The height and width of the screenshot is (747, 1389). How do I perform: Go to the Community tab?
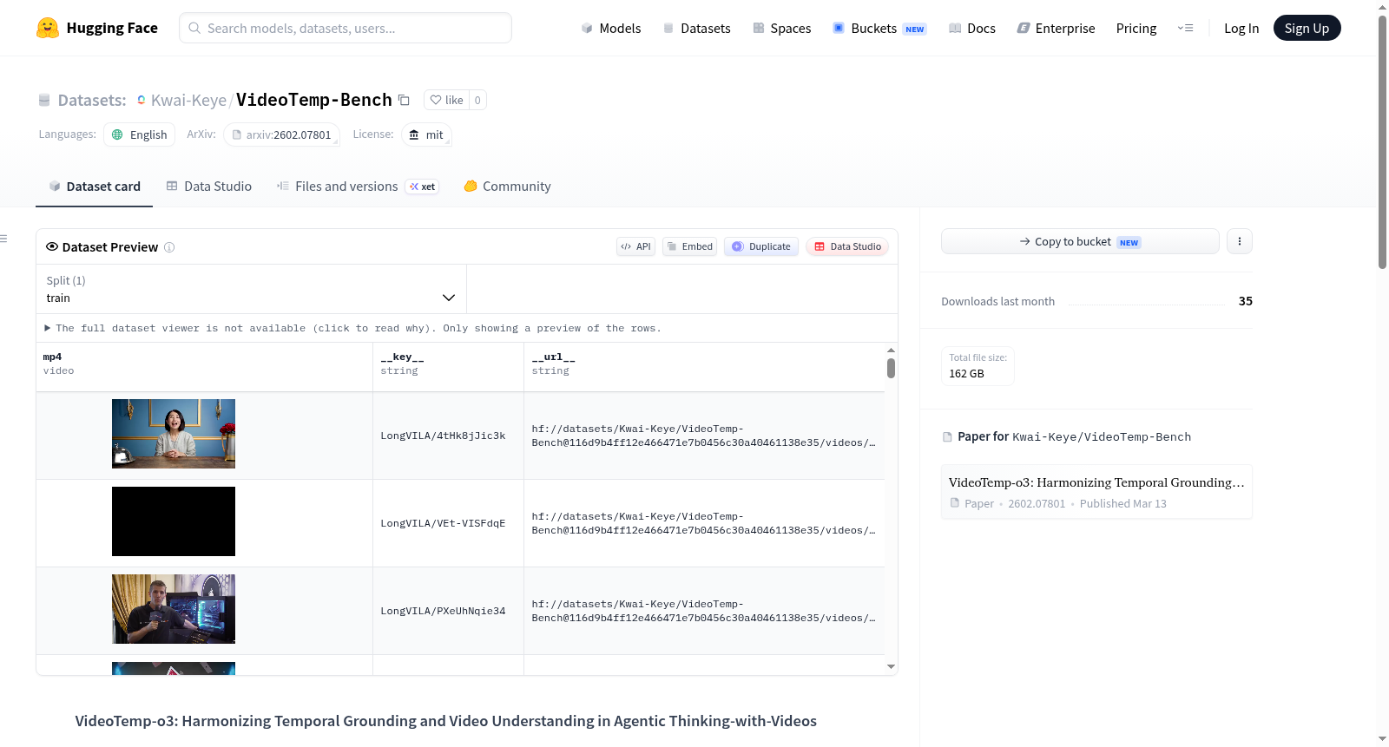(x=507, y=186)
